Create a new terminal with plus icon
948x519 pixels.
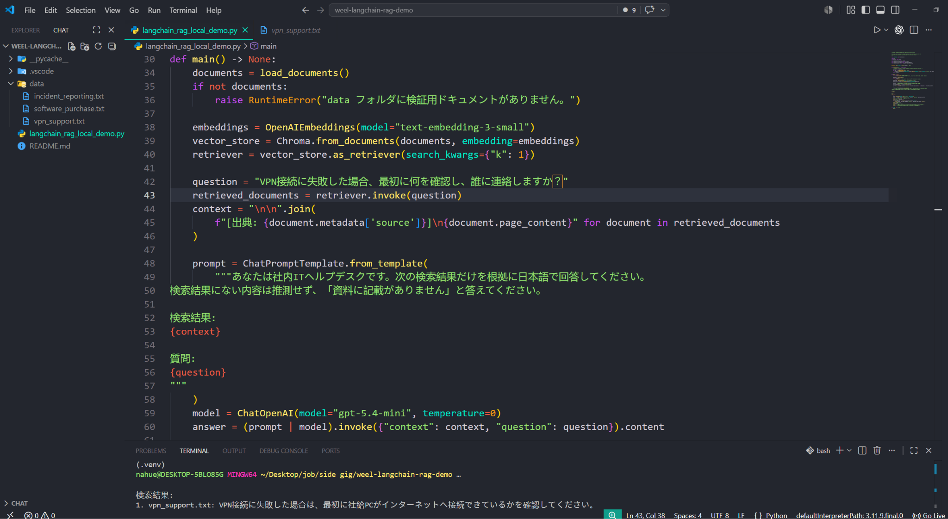point(840,451)
